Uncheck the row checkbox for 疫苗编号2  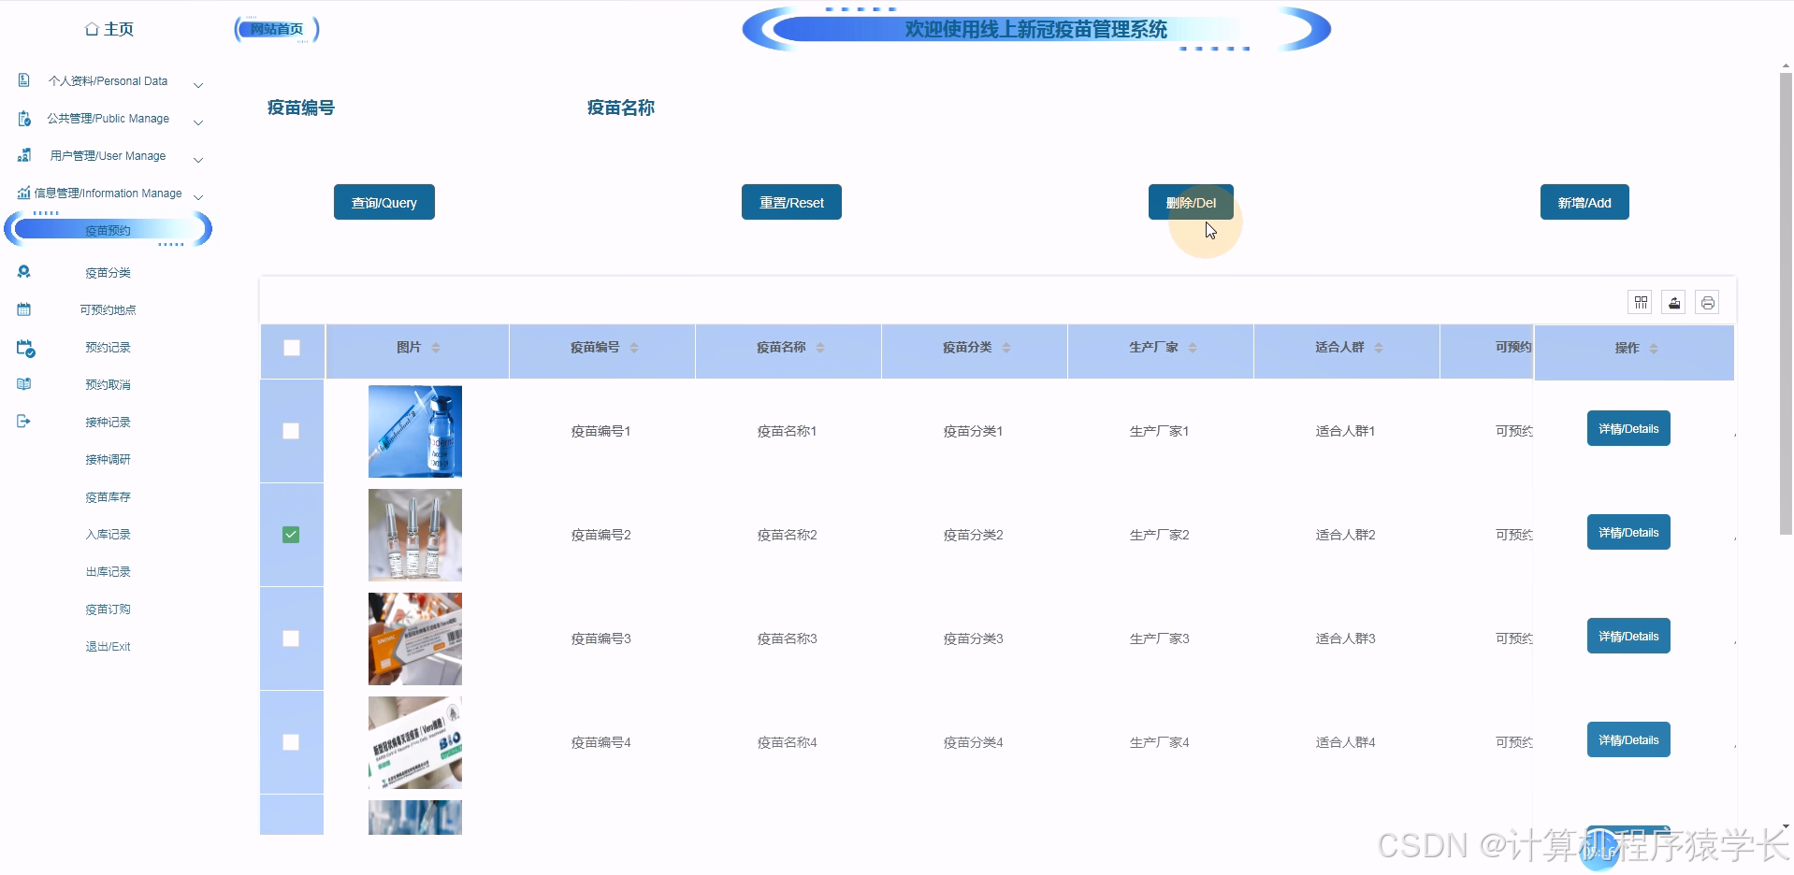pos(291,534)
